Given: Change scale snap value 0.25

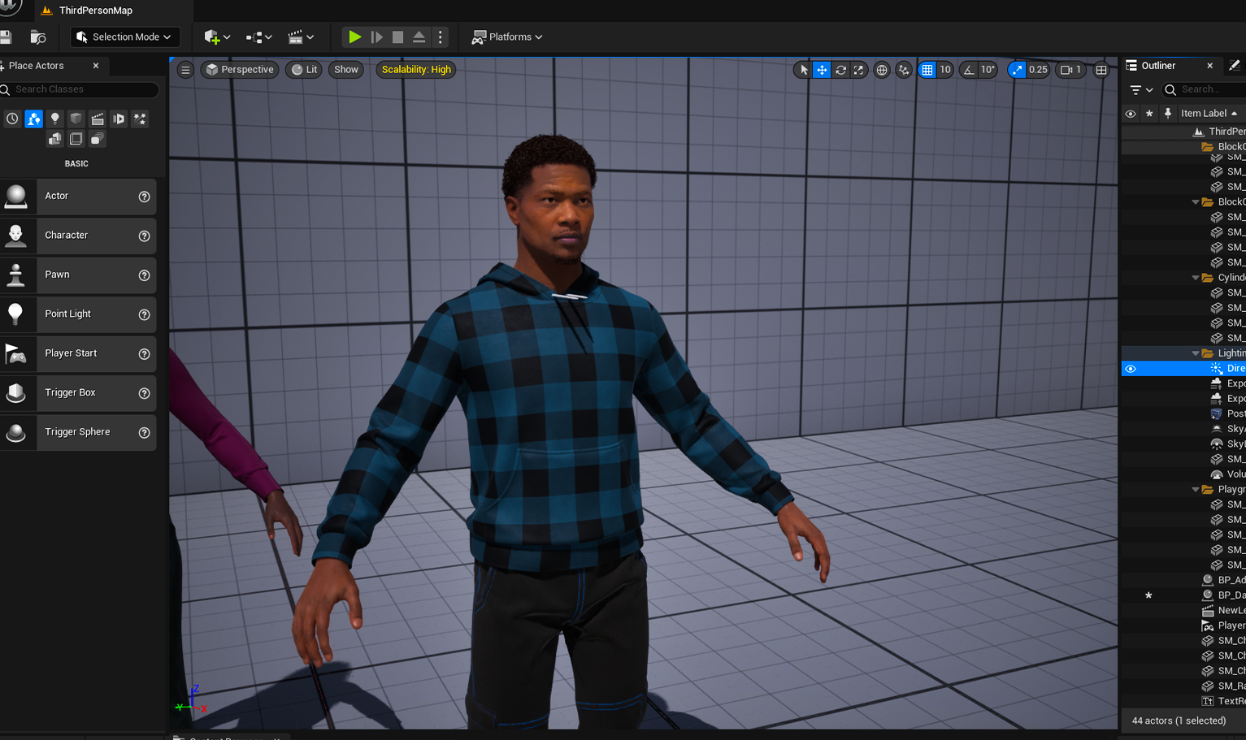Looking at the screenshot, I should click(x=1038, y=70).
